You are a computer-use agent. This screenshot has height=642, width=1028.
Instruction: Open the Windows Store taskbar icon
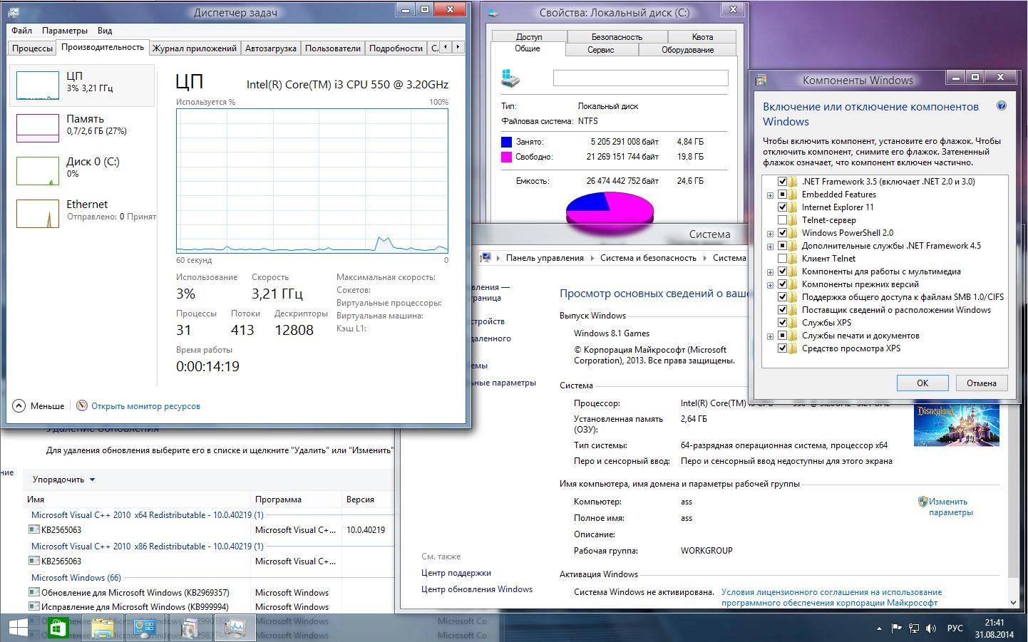pyautogui.click(x=58, y=628)
